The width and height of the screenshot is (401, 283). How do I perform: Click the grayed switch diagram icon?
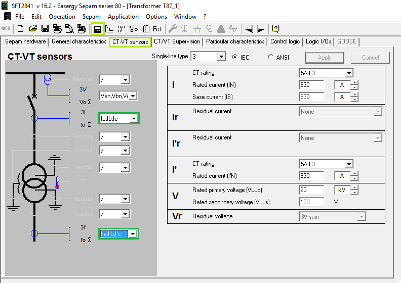[197, 29]
